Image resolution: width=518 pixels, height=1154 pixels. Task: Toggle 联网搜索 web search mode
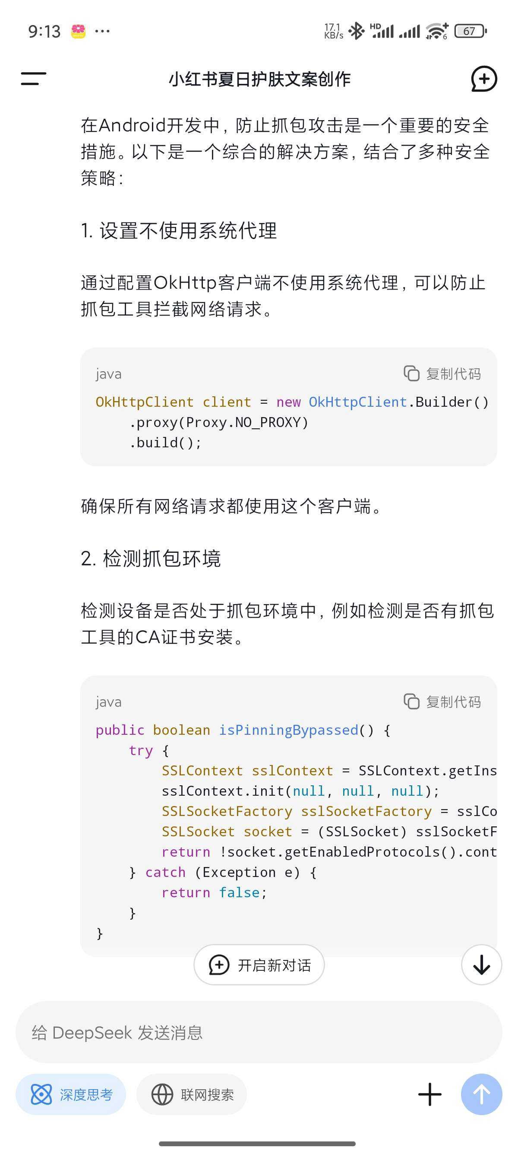pyautogui.click(x=192, y=1094)
